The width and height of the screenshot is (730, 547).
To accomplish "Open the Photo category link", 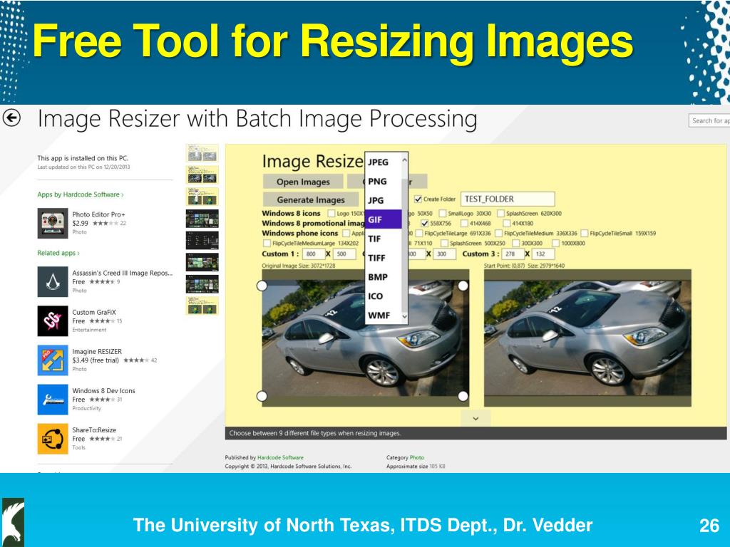I will click(x=416, y=458).
